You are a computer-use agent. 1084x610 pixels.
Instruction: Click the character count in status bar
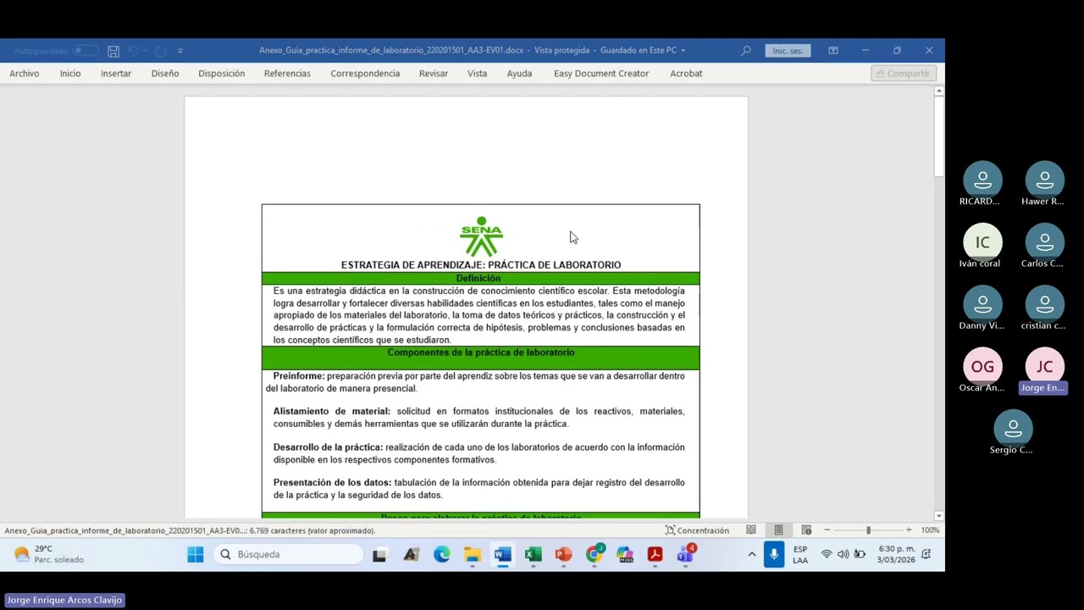[x=312, y=531]
